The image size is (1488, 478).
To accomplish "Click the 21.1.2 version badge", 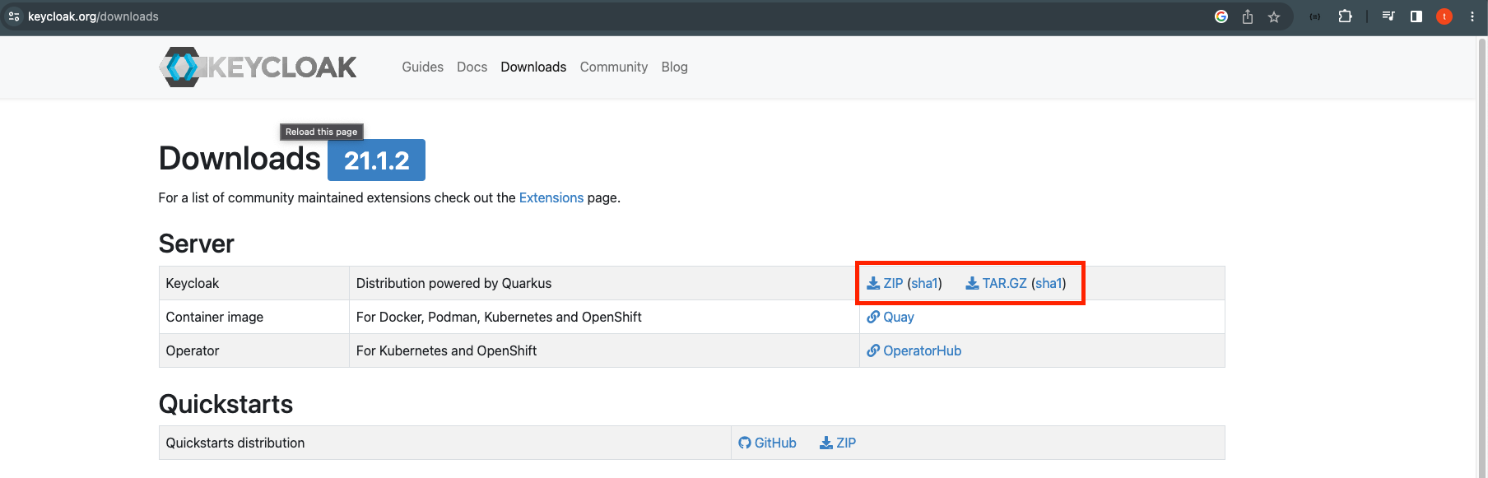I will point(376,160).
